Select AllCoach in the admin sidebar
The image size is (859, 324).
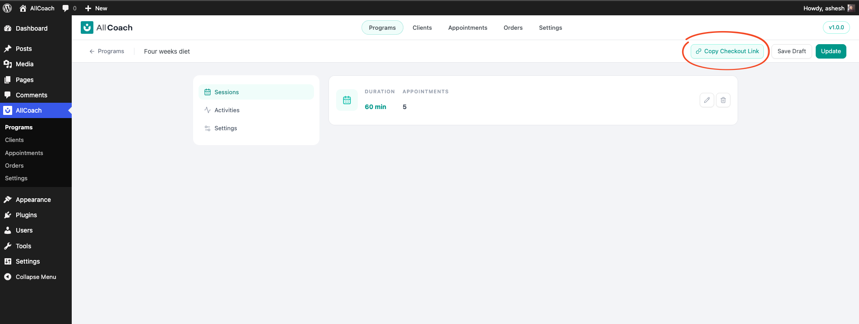(x=36, y=110)
